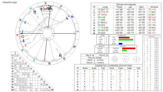The width and height of the screenshot is (163, 92).
Task: Click the Virgo sign glyph on the wheel
Action: pyautogui.click(x=74, y=47)
